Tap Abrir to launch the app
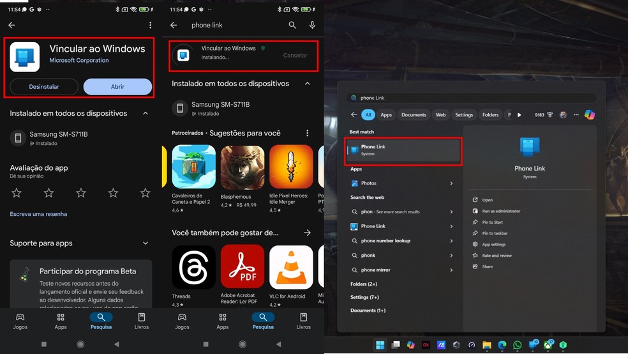 point(117,87)
